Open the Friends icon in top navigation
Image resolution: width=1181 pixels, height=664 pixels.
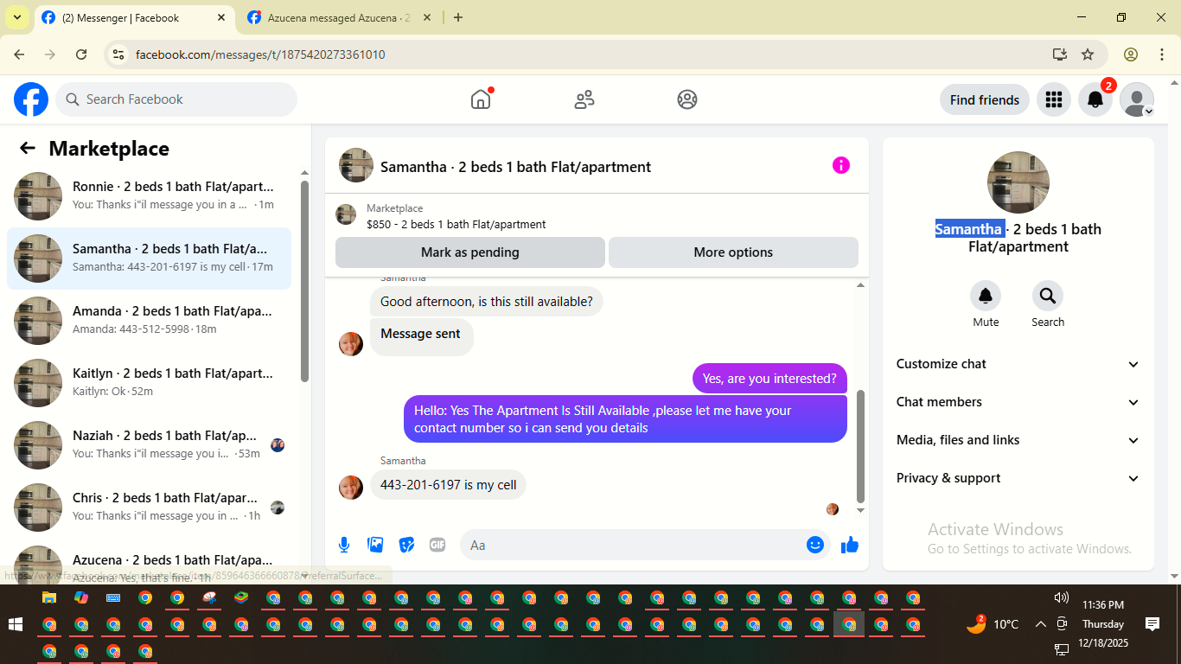pyautogui.click(x=584, y=99)
